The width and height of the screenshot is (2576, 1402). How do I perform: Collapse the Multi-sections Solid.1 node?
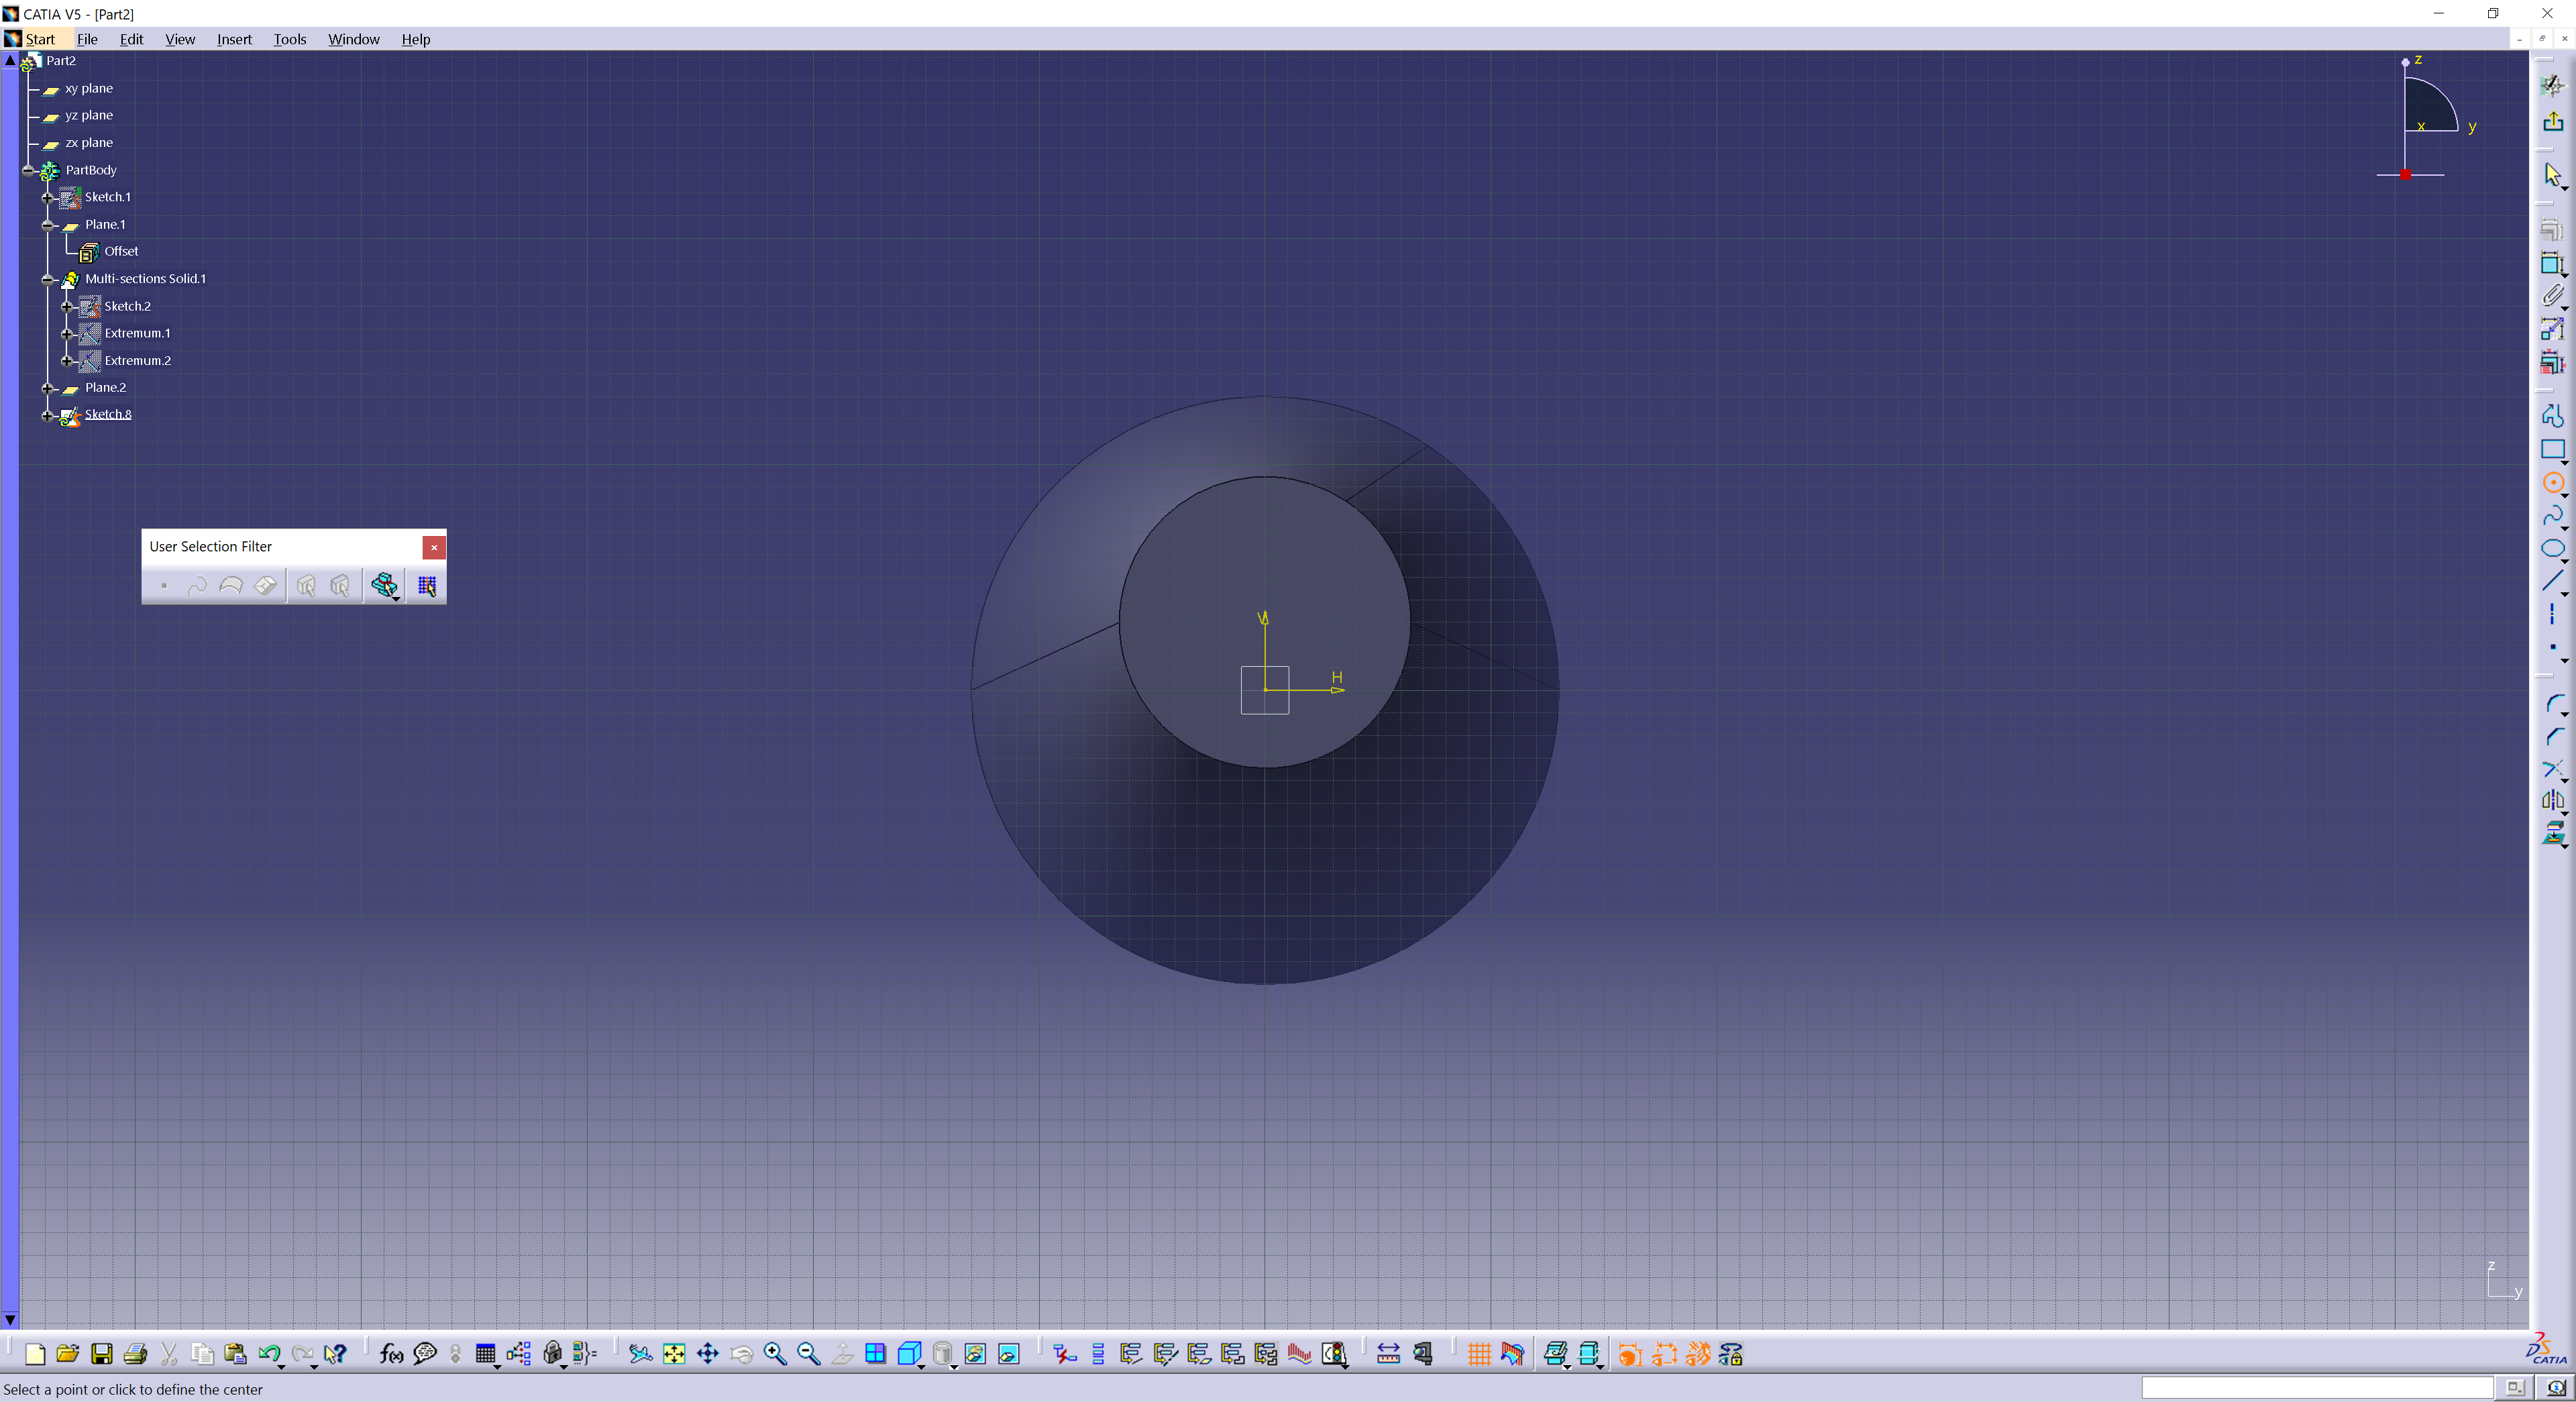pos(47,279)
